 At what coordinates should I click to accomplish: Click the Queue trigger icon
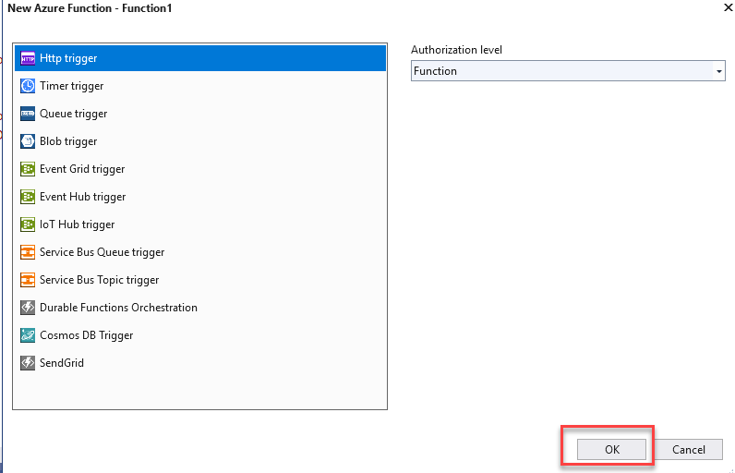(28, 114)
